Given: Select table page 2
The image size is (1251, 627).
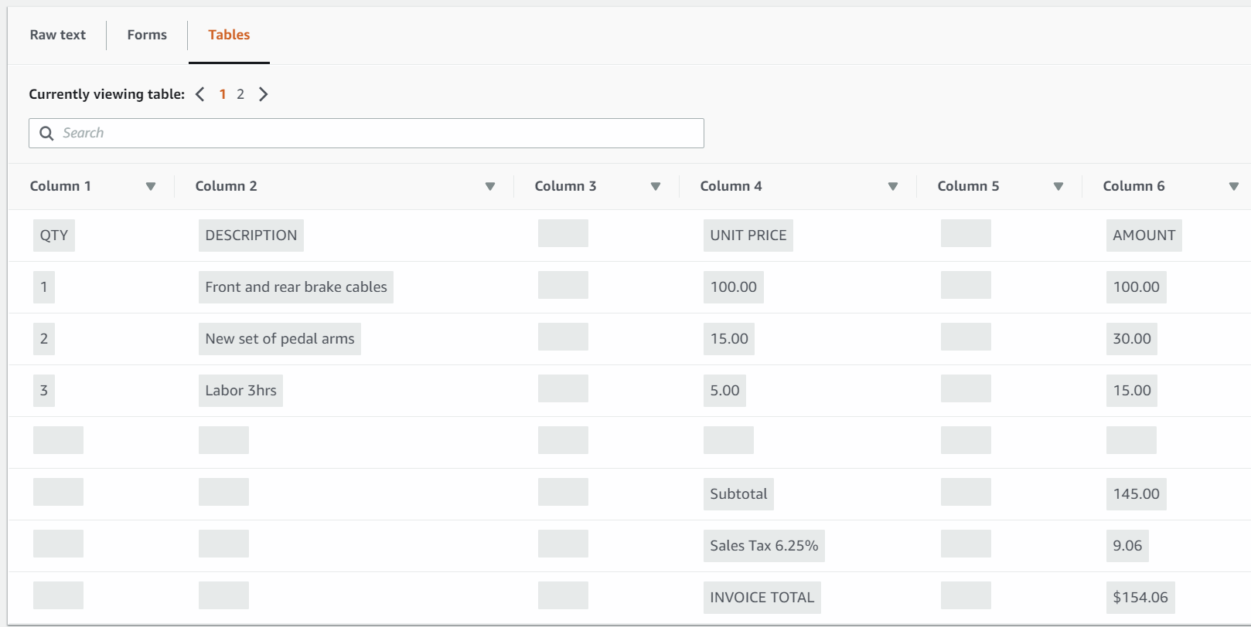Looking at the screenshot, I should coord(240,94).
